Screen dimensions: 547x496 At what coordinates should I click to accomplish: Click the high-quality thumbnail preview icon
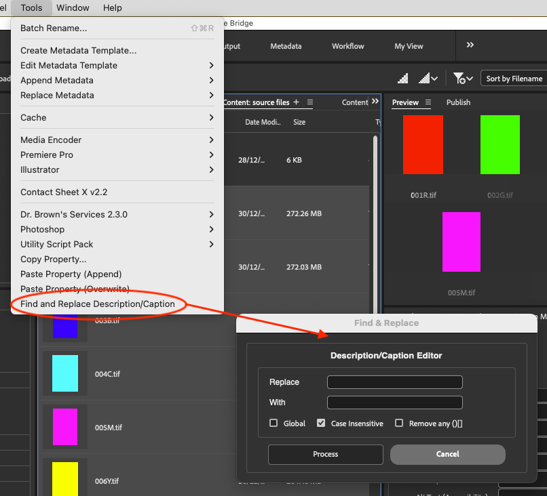tap(403, 78)
